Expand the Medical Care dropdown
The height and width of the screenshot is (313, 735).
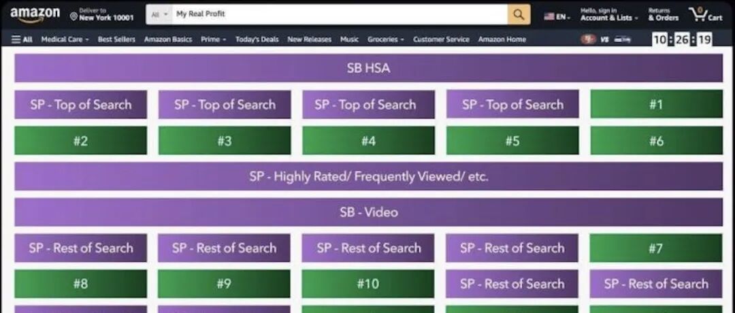pyautogui.click(x=65, y=39)
